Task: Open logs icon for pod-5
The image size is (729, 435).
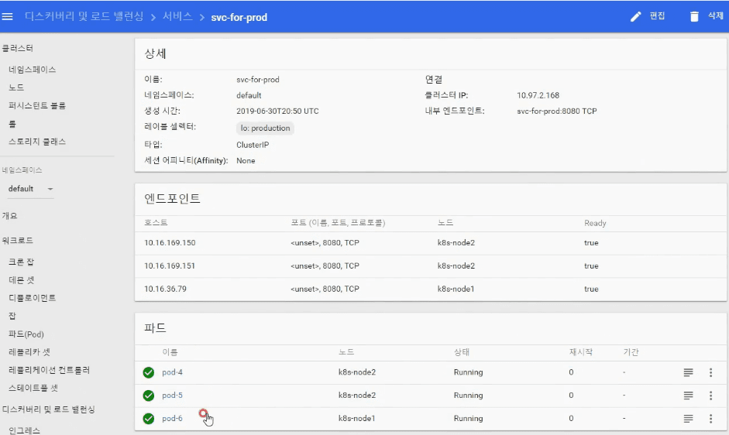Action: (x=688, y=396)
